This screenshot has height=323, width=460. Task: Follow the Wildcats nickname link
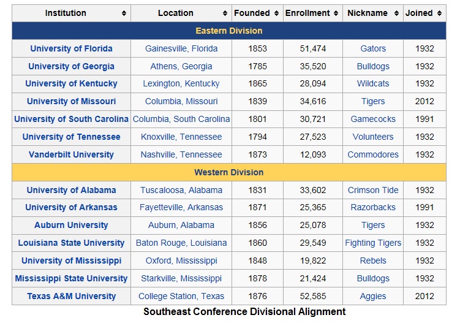tap(373, 84)
